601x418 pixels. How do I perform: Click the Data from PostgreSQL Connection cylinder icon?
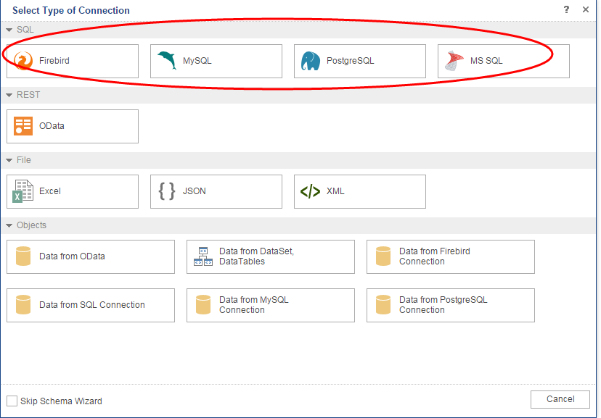(383, 305)
